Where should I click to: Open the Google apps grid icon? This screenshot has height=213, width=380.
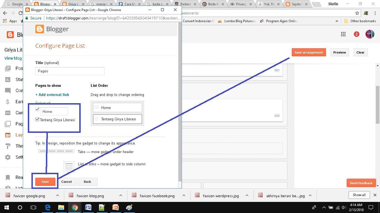[x=343, y=34]
